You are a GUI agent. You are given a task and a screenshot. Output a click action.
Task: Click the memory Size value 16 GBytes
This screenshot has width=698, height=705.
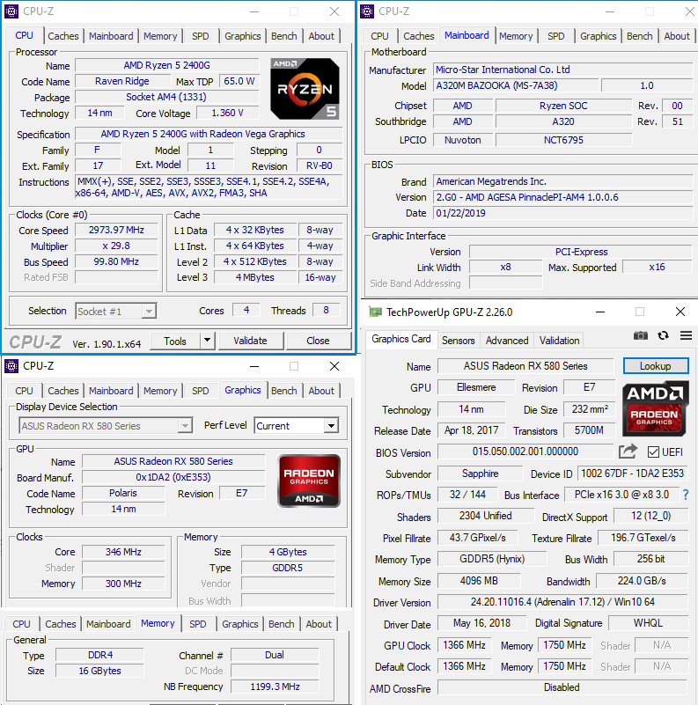[99, 671]
